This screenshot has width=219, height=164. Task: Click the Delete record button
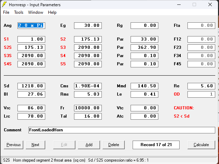(x=113, y=145)
